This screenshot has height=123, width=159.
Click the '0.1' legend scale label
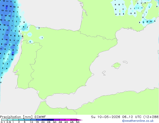click(3, 122)
